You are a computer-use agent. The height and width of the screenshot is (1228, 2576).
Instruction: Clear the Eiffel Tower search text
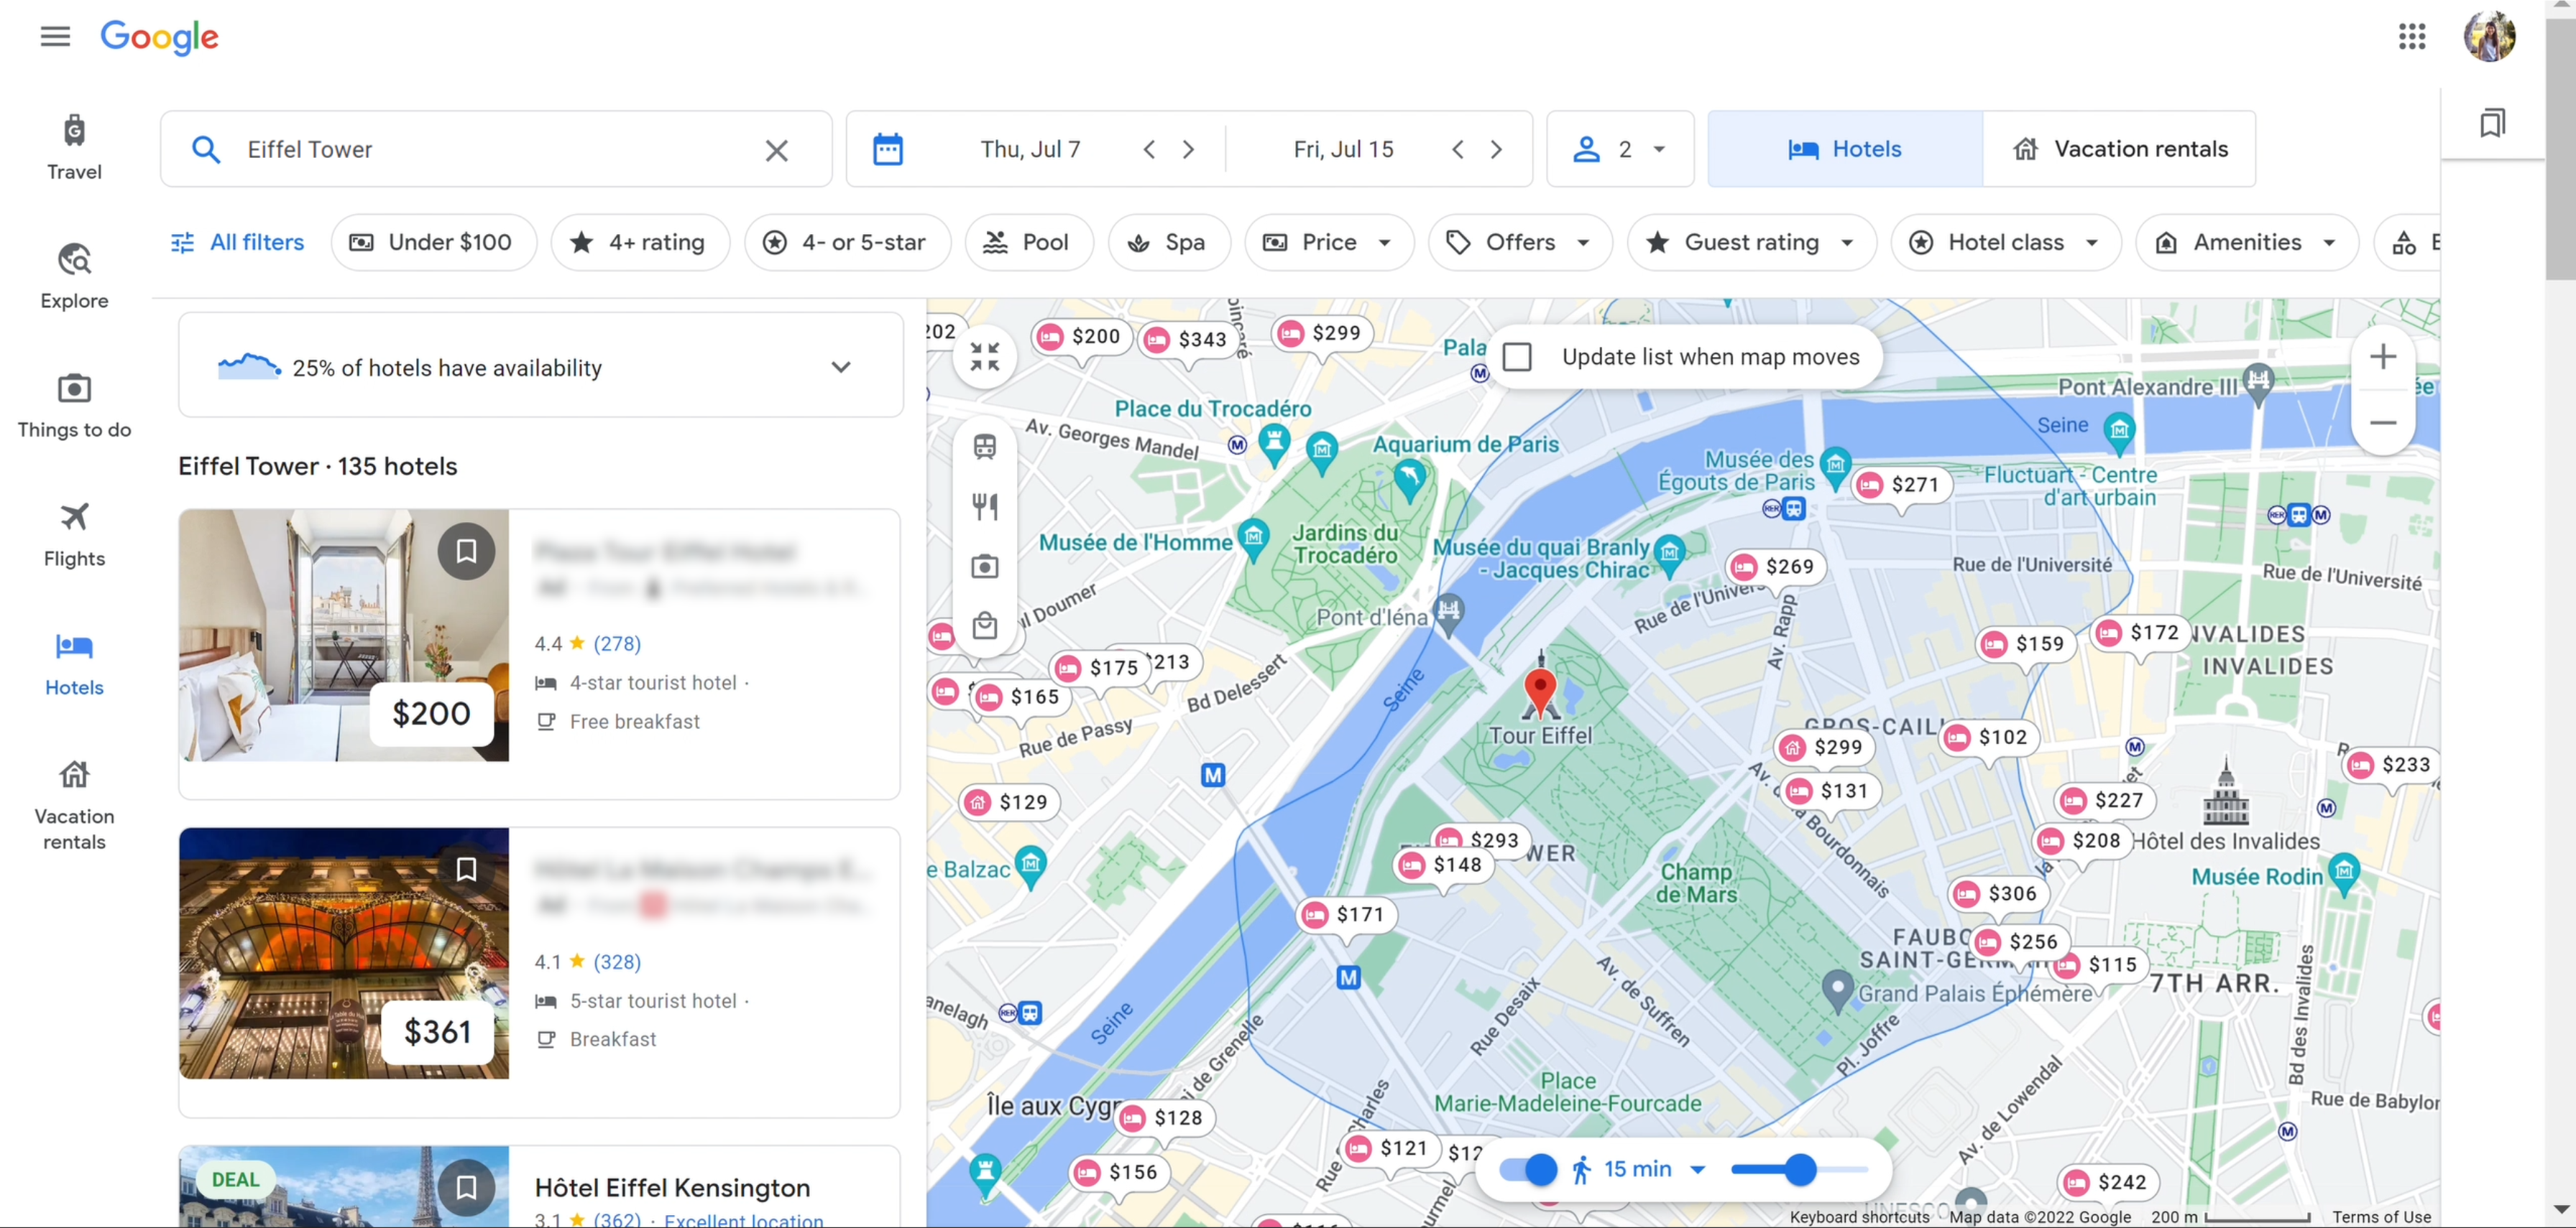(x=776, y=150)
